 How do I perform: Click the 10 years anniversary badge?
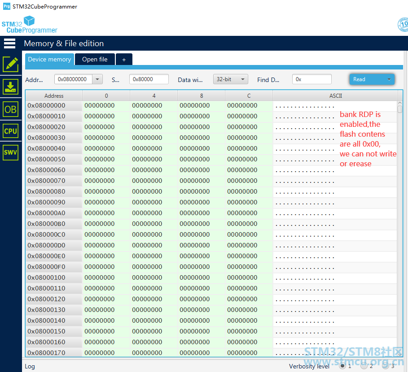point(403,25)
